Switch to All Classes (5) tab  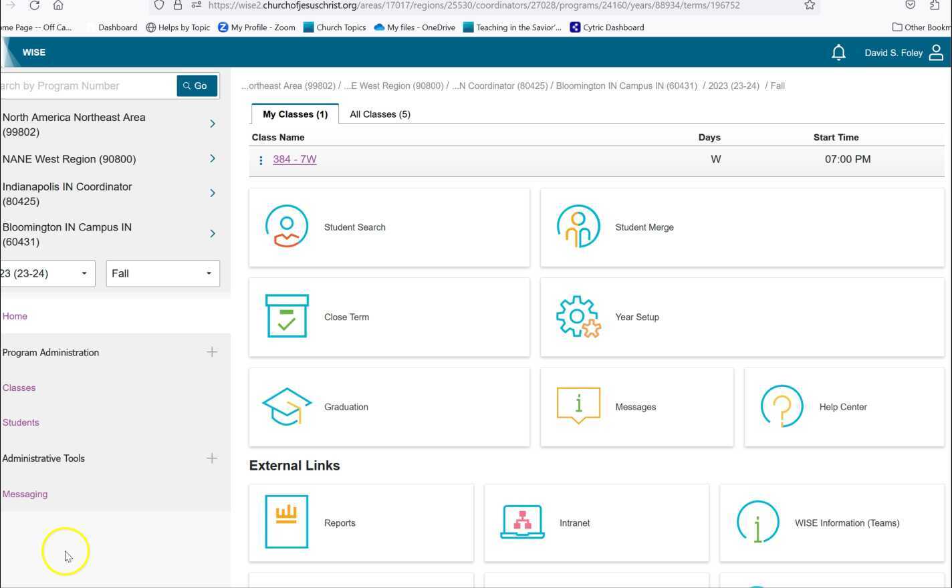point(380,114)
